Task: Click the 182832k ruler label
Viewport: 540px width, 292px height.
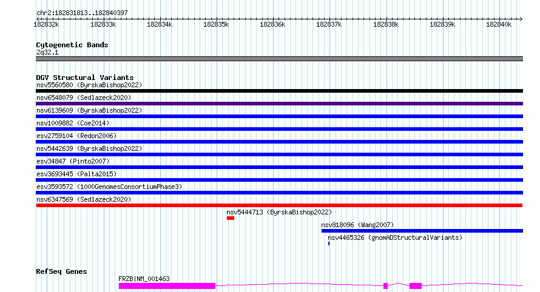Action: 46,24
